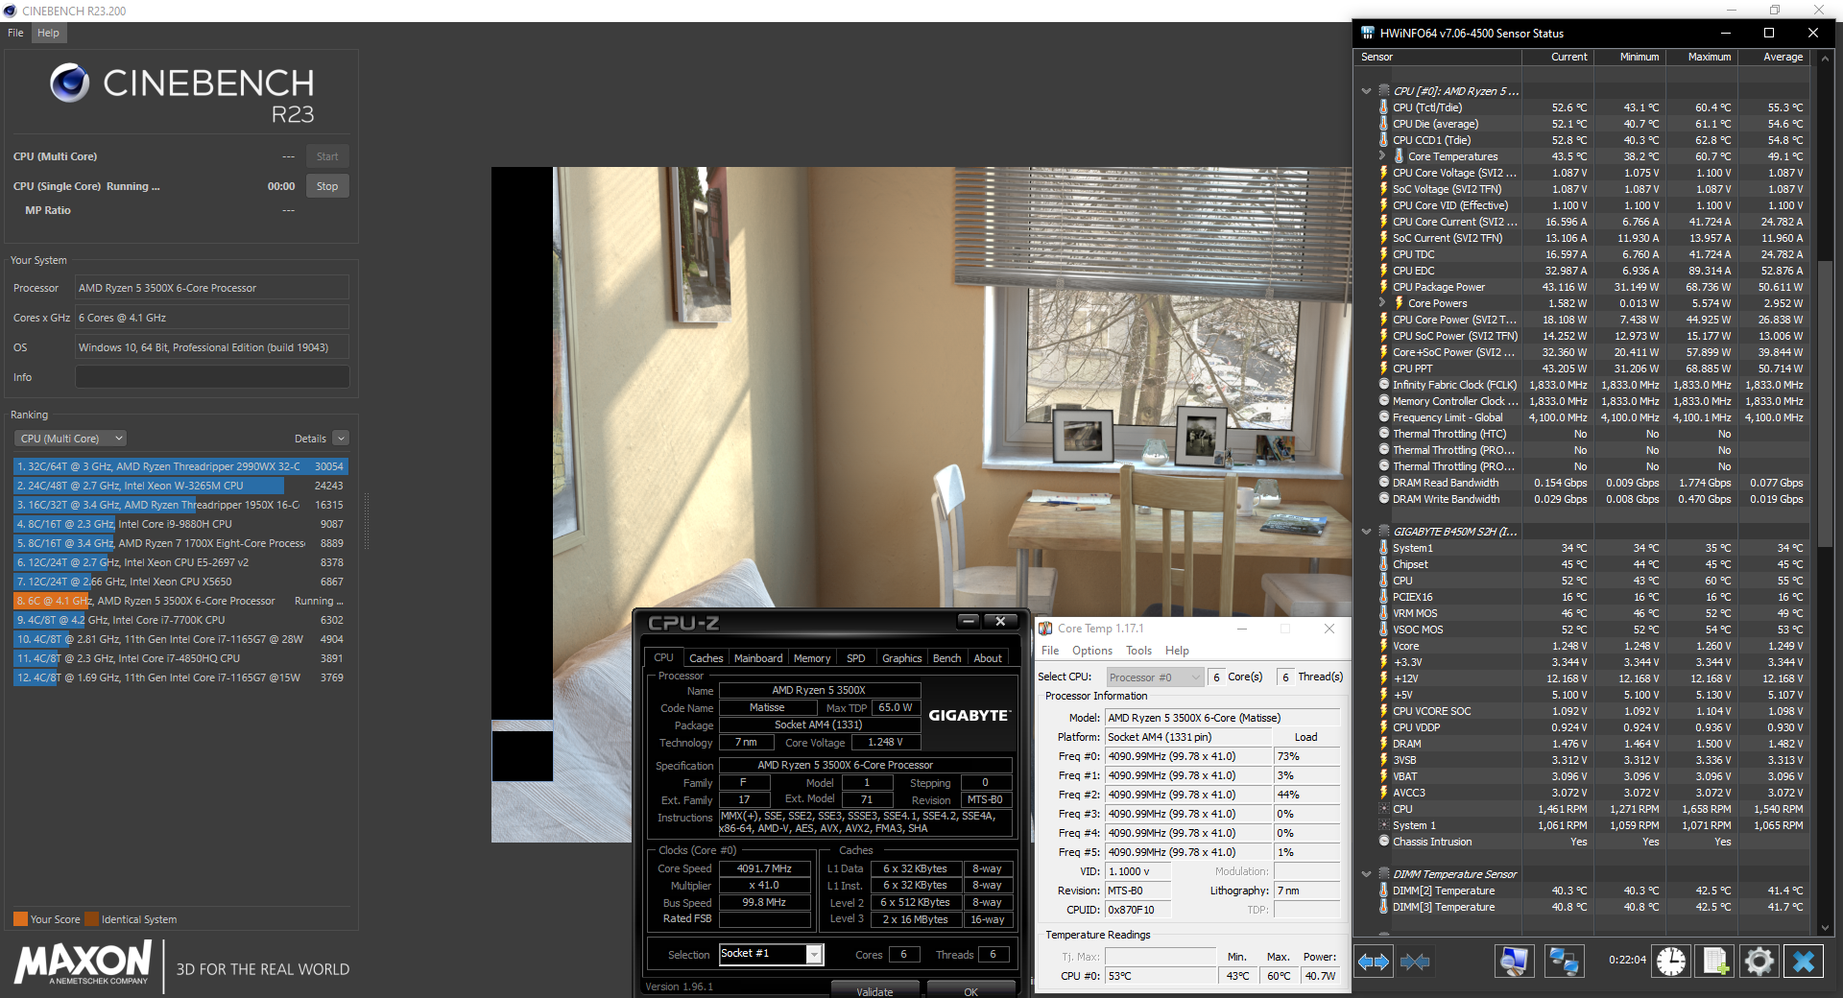Click the icon beside Thermal Throttling (HTC)

click(1383, 434)
